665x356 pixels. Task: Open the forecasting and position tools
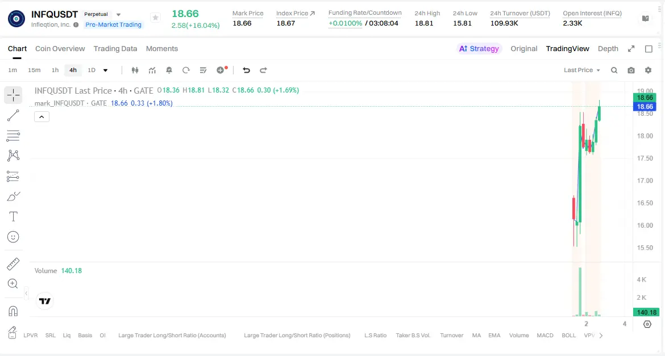coord(13,176)
